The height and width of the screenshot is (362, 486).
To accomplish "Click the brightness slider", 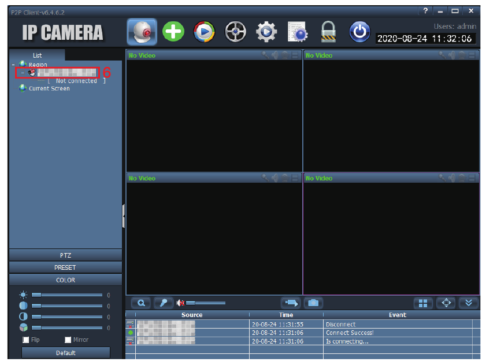I will tap(66, 295).
